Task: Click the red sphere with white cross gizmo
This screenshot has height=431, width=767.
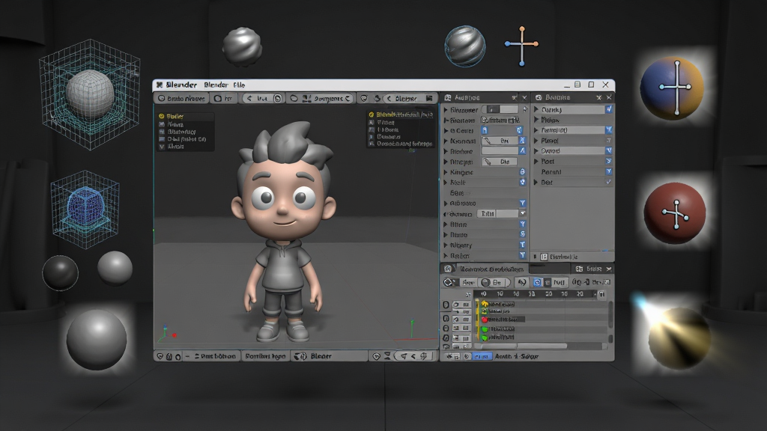Action: point(675,213)
